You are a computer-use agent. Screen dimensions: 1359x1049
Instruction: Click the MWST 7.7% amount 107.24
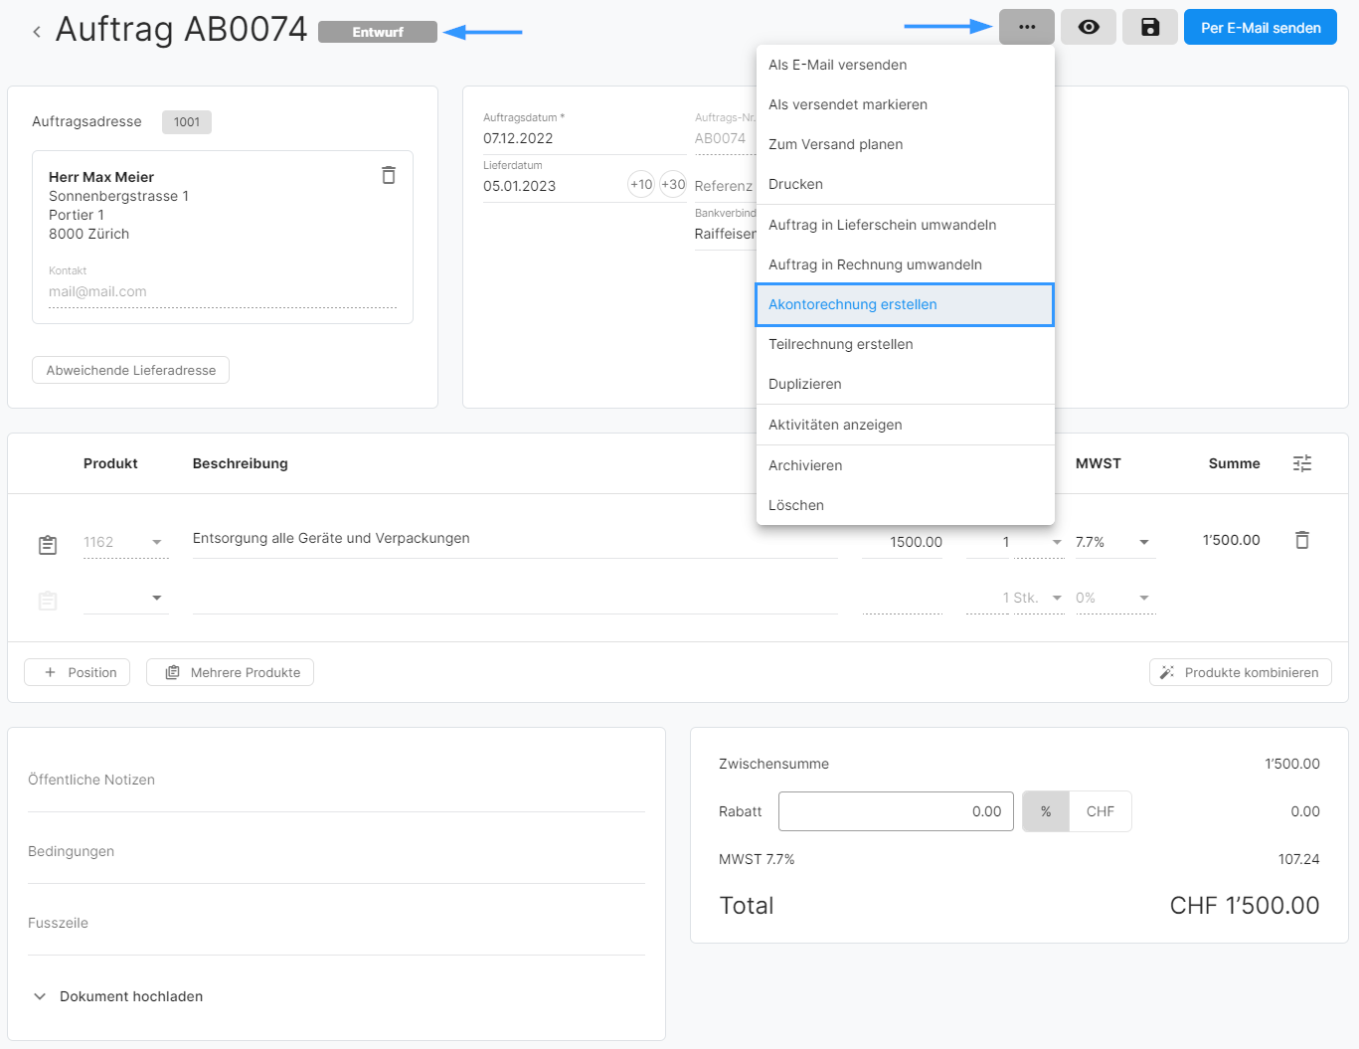(x=1299, y=859)
